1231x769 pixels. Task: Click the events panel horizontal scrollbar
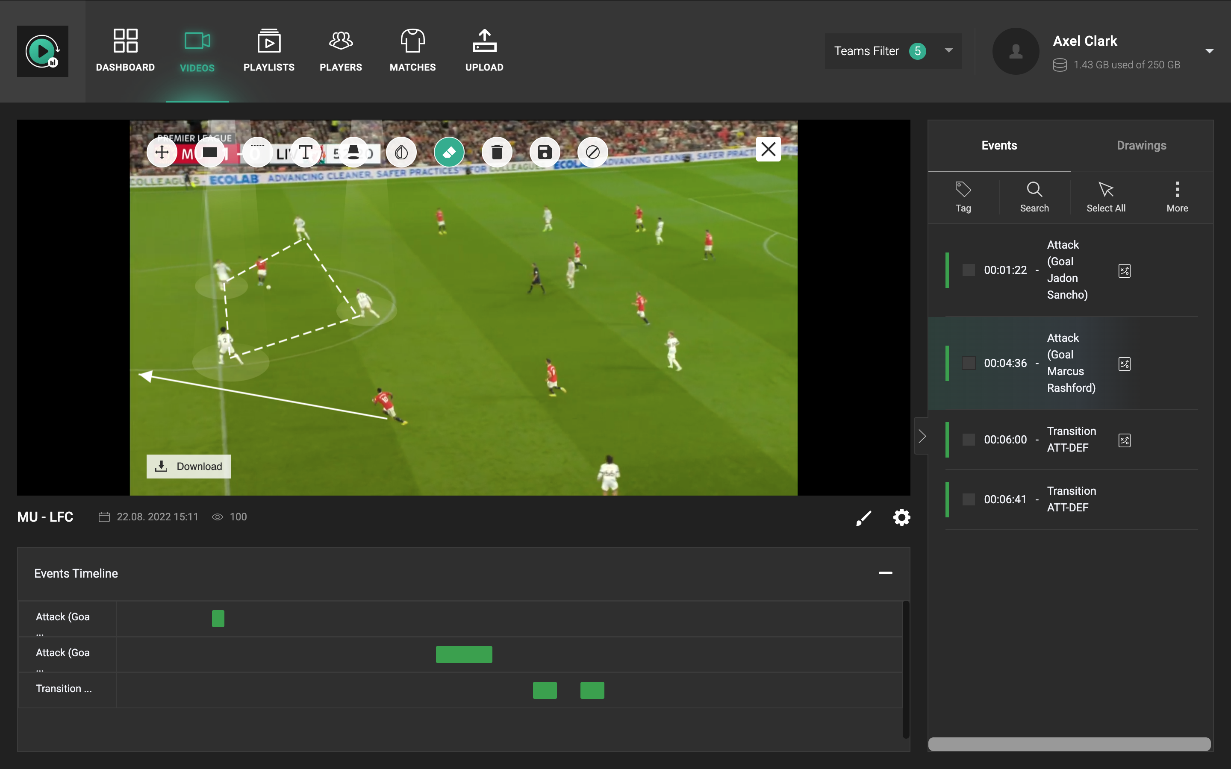pyautogui.click(x=1069, y=744)
